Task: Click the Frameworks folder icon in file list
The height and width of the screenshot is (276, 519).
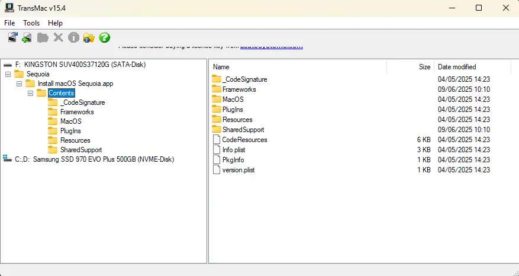Action: (217, 89)
